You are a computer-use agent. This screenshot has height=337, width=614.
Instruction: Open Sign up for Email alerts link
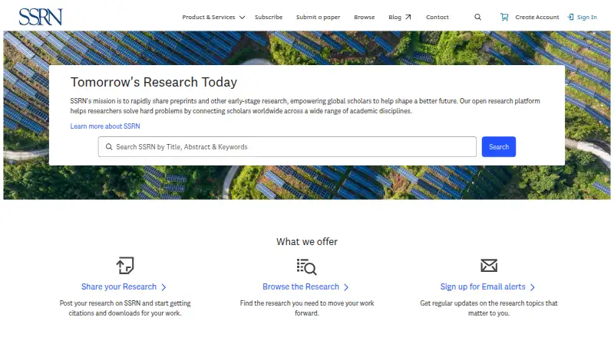pyautogui.click(x=483, y=286)
